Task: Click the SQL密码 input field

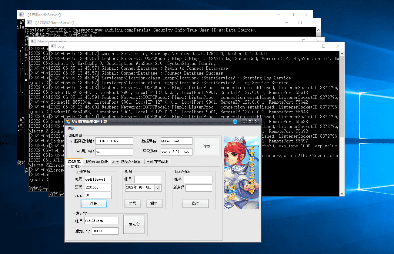Action: pos(176,152)
